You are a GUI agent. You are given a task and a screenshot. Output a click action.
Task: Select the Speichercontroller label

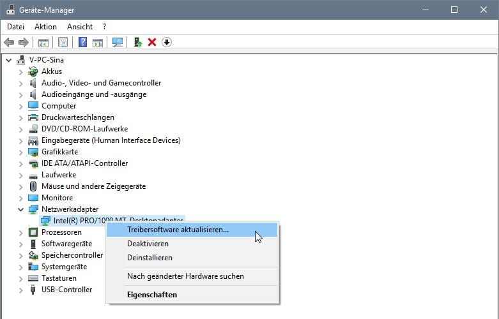(x=72, y=255)
